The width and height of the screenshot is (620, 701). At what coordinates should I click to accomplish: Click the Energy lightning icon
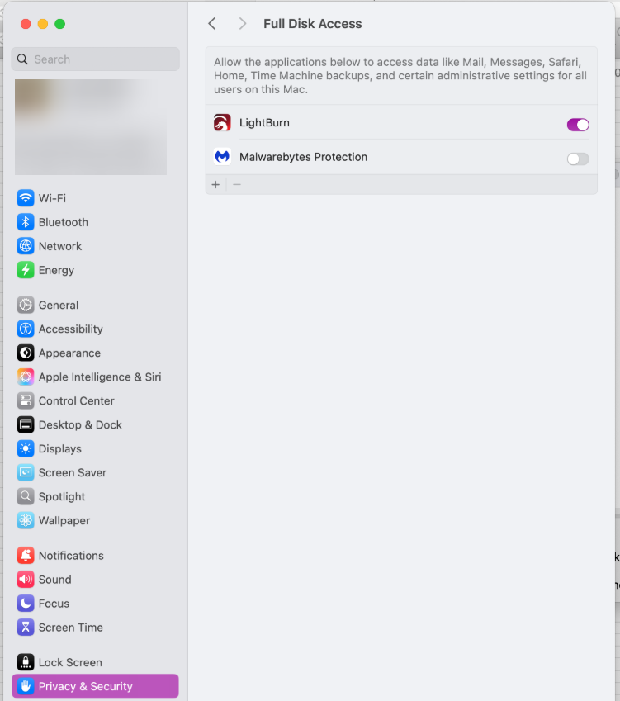coord(26,270)
